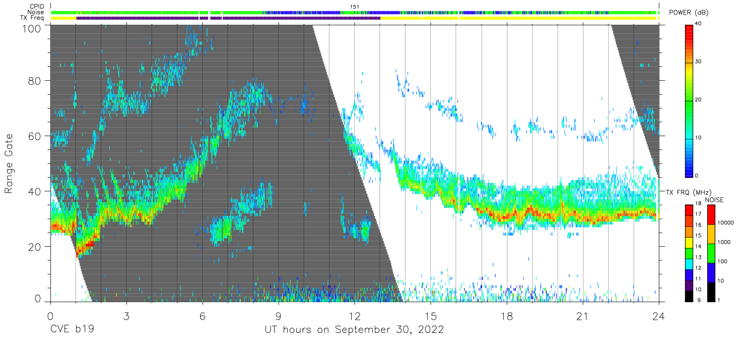The image size is (741, 342).
Task: Click the 100 label on NOISE legend
Action: pyautogui.click(x=723, y=261)
